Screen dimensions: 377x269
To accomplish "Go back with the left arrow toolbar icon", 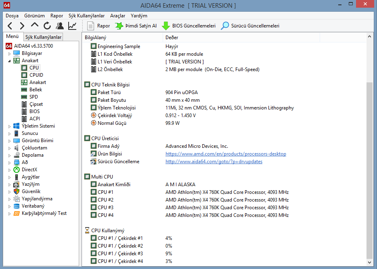I will click(x=10, y=26).
